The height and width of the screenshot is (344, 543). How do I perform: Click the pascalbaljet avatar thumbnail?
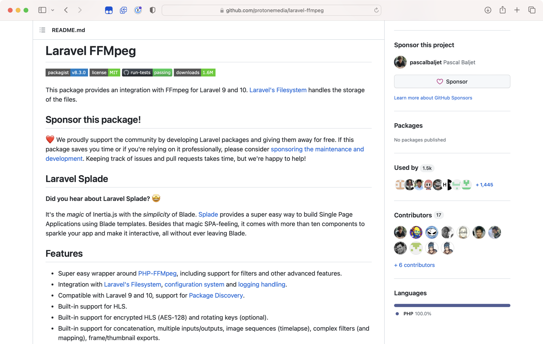coord(400,62)
